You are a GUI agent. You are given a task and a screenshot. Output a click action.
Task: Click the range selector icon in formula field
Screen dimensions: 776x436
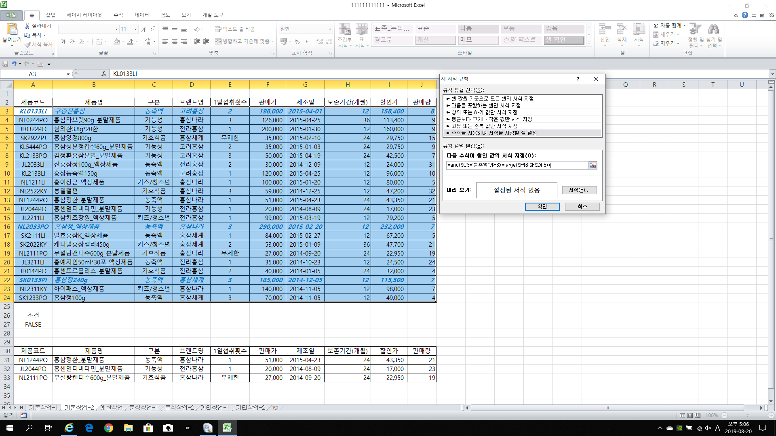pyautogui.click(x=593, y=165)
